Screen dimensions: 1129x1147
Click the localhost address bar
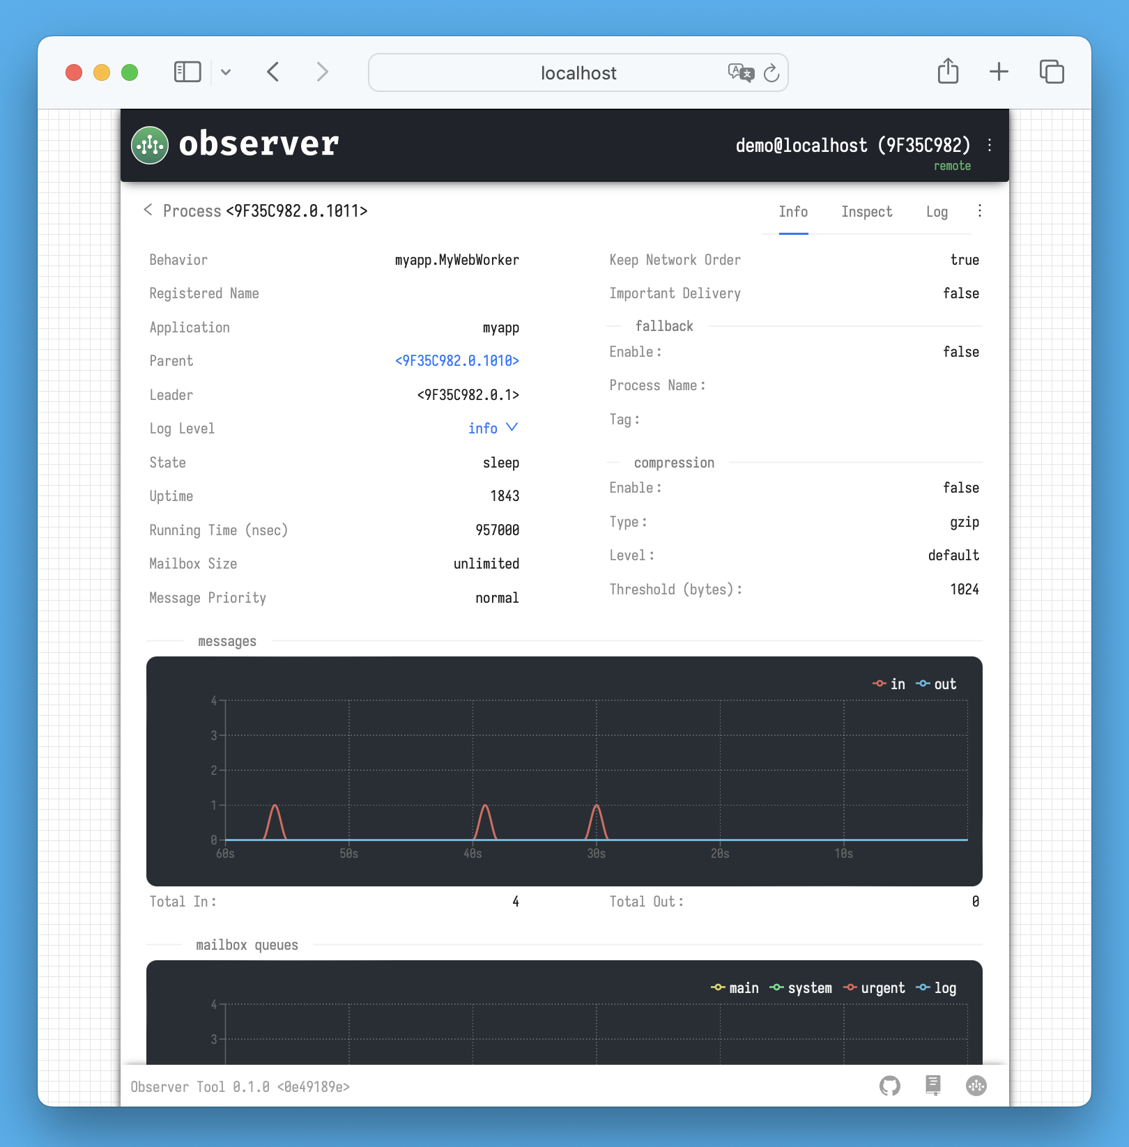(x=578, y=73)
